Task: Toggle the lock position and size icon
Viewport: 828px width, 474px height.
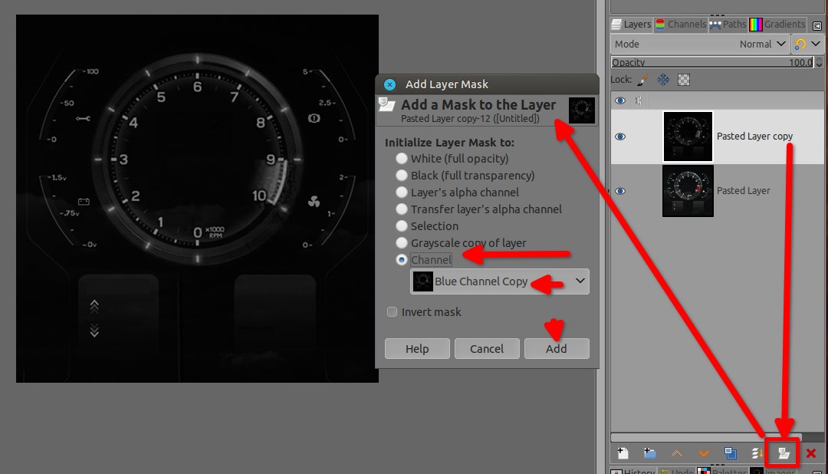Action: coord(663,80)
